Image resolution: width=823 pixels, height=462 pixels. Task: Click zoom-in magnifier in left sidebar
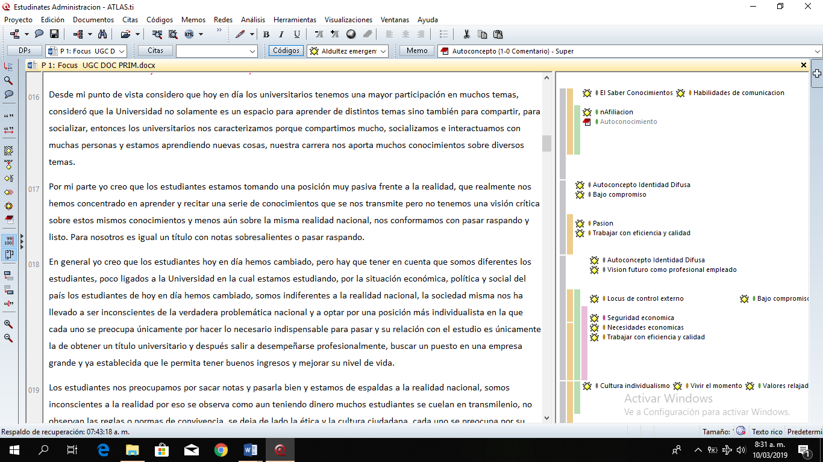(8, 324)
